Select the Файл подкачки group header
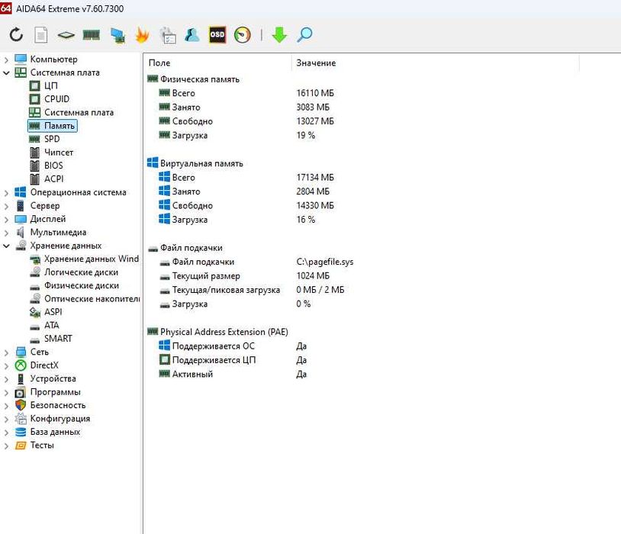The height and width of the screenshot is (534, 621). 191,248
